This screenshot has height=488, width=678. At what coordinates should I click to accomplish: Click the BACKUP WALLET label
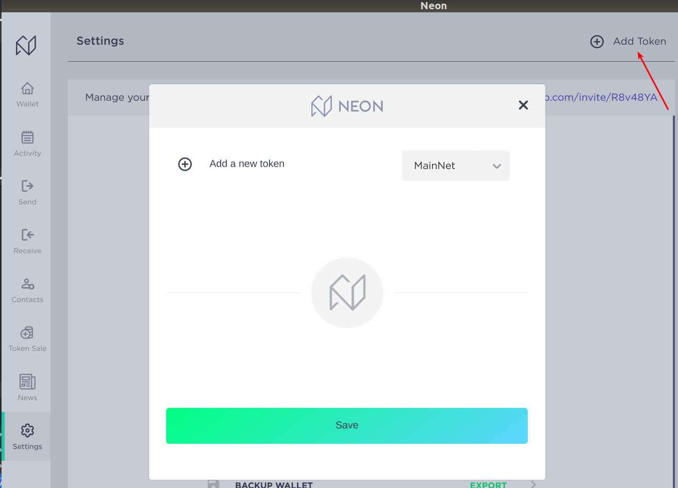[x=274, y=484]
